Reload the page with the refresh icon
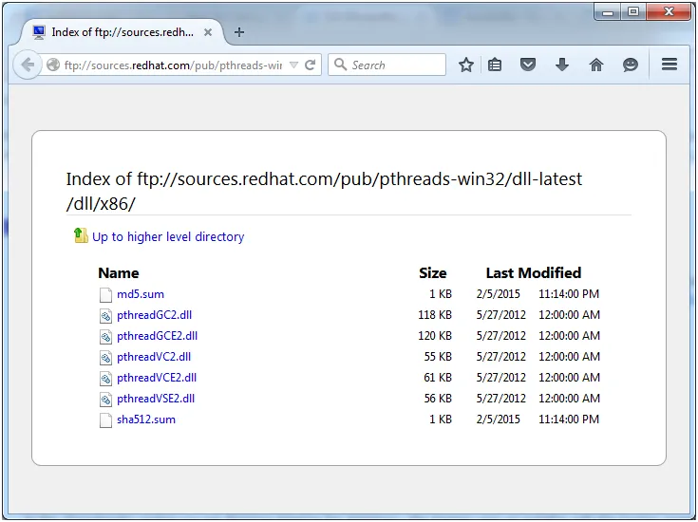 (311, 65)
